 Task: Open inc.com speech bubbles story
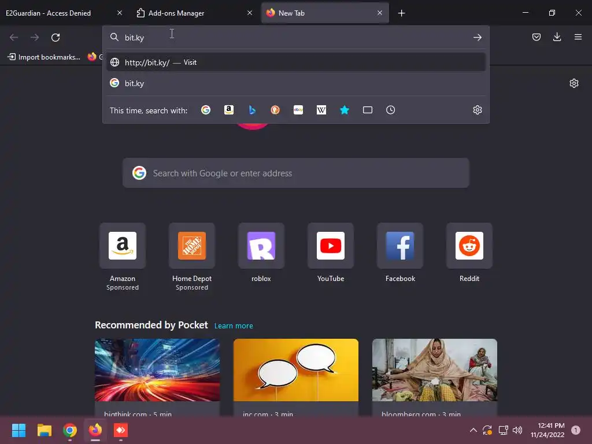tap(296, 370)
